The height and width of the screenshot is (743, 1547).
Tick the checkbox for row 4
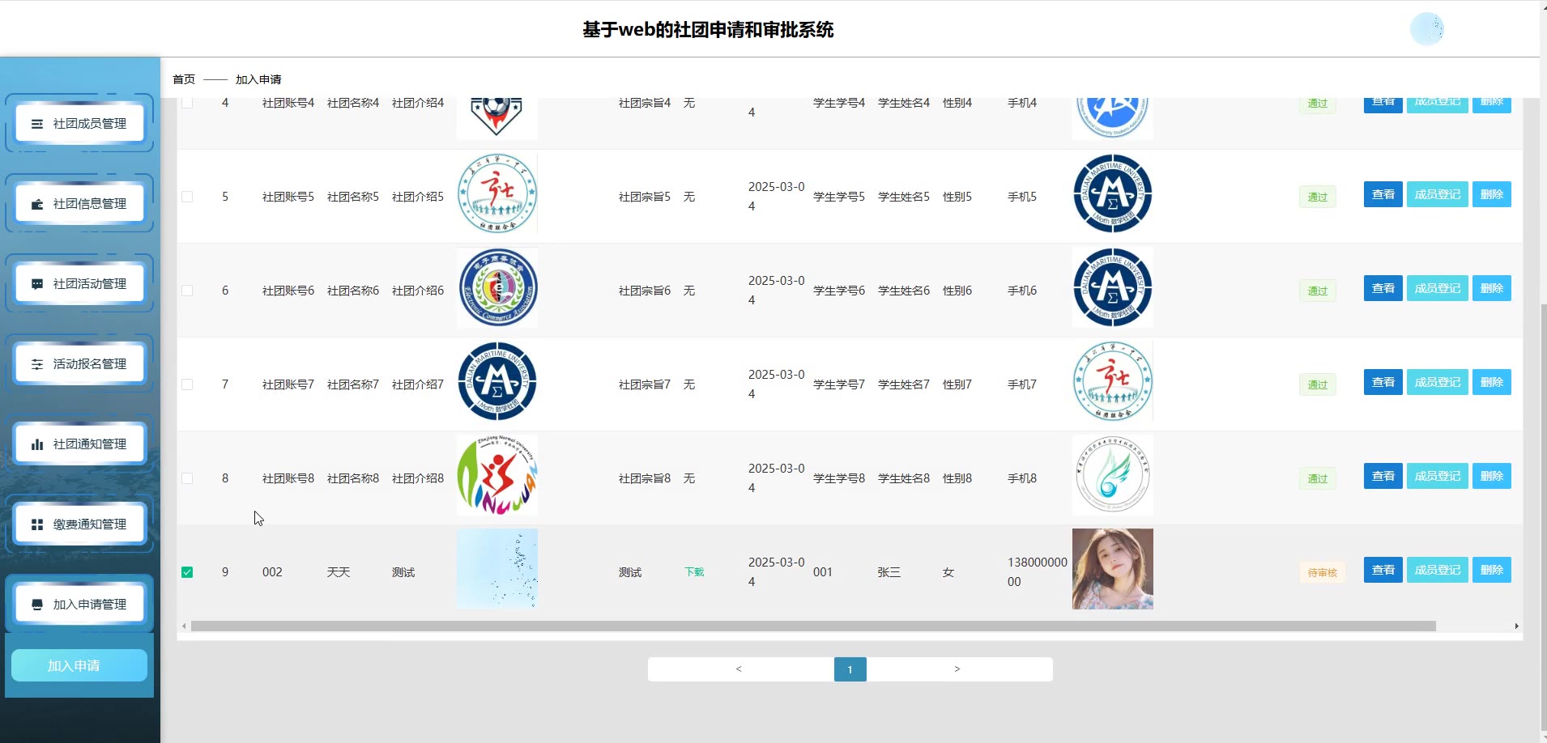click(x=187, y=103)
